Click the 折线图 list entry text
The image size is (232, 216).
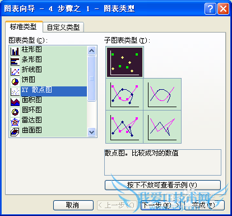tap(31, 70)
